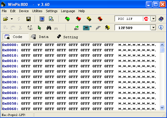
Task: Click the scrollbar down arrow in code view
Action: tap(162, 108)
